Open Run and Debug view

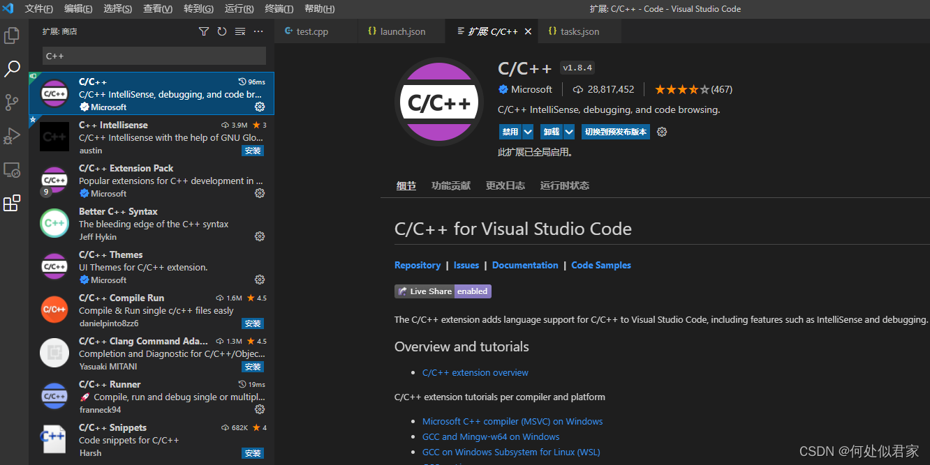tap(12, 136)
